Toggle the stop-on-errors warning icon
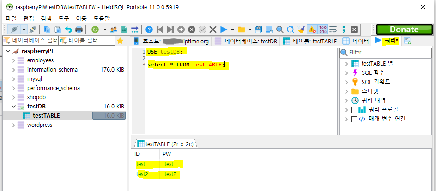The height and width of the screenshot is (191, 436). point(312,29)
